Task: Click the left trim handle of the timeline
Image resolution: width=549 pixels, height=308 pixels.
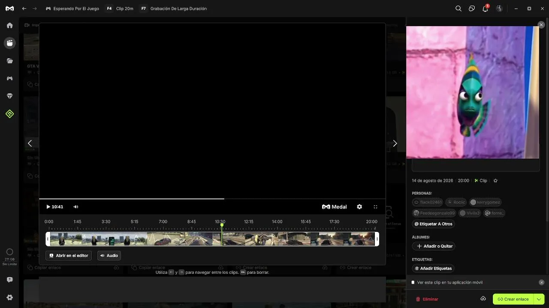Action: click(x=48, y=239)
